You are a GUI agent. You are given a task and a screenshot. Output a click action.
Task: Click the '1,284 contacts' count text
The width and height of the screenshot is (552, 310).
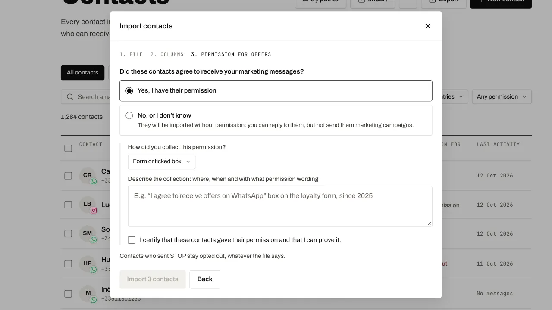(x=82, y=117)
